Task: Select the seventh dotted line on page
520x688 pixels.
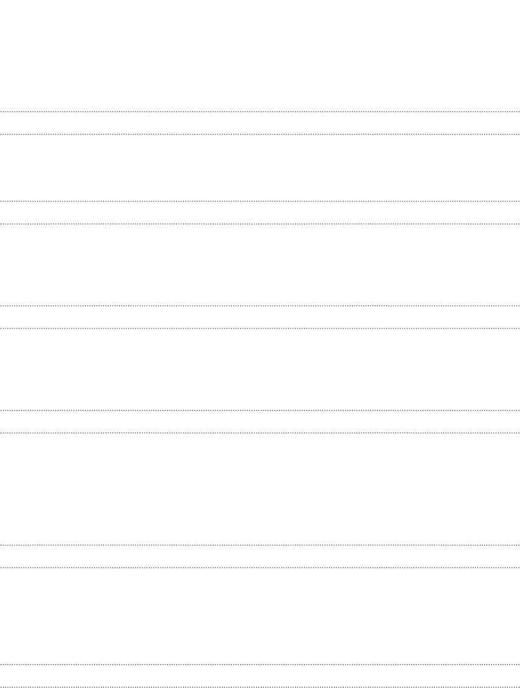Action: click(x=260, y=410)
